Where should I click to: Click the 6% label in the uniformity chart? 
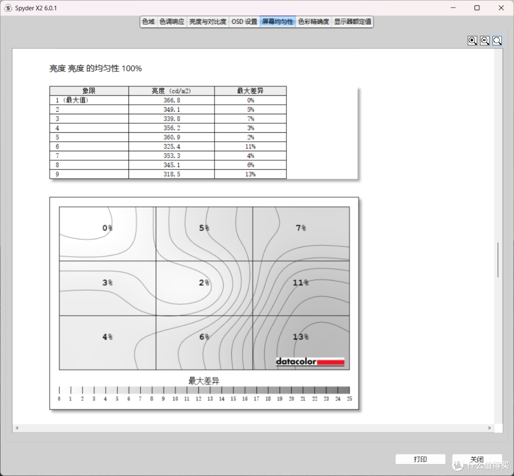pyautogui.click(x=204, y=337)
